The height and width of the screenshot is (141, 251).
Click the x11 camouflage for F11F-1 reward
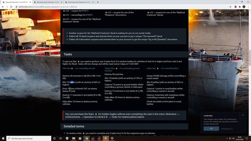pos(78,15)
